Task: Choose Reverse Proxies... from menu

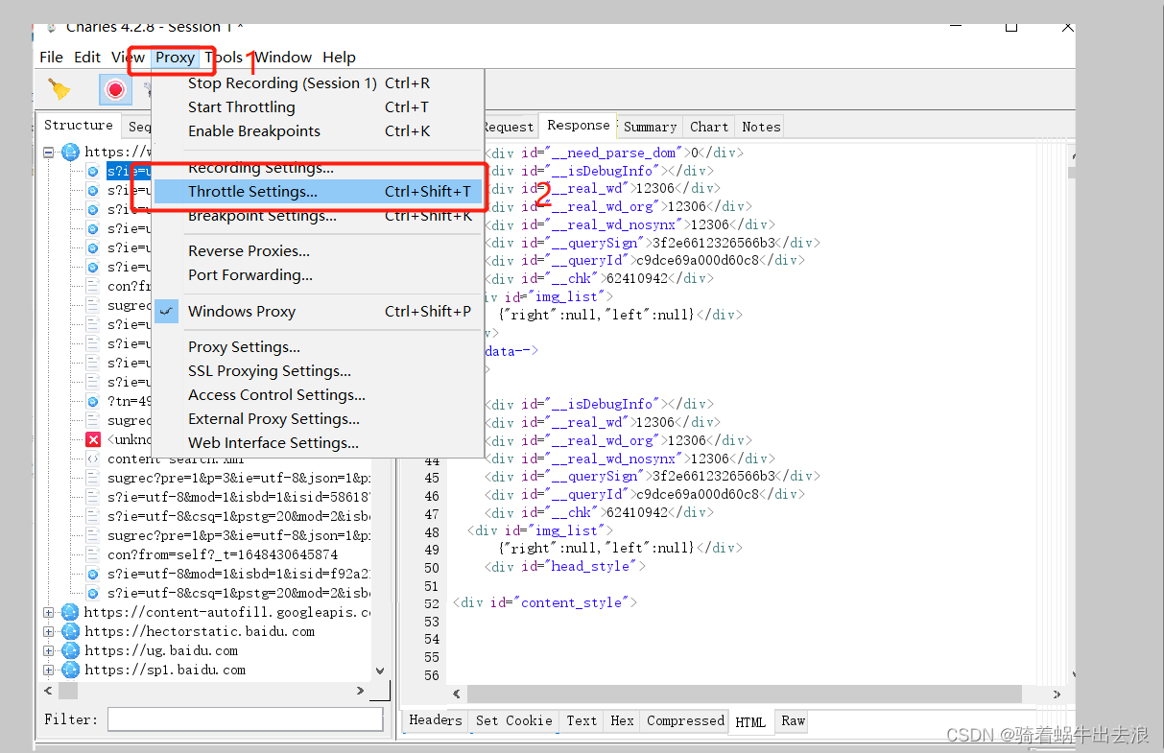Action: (319, 251)
